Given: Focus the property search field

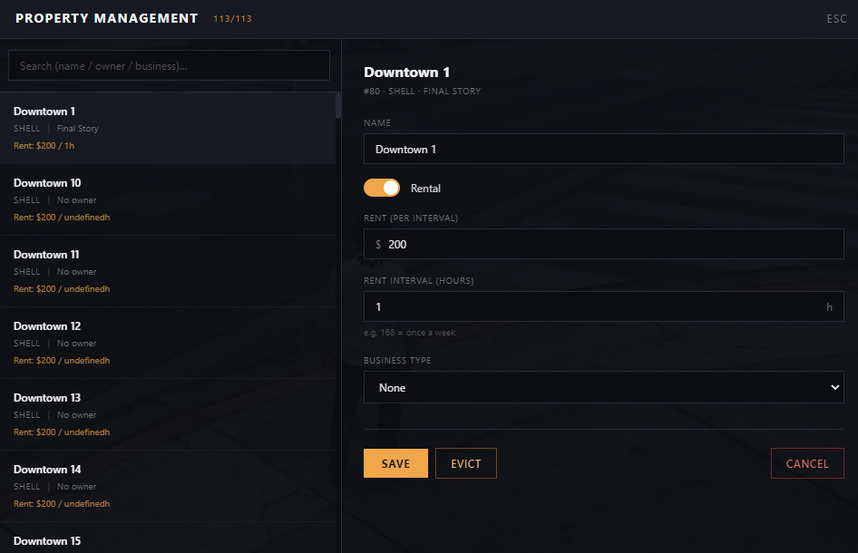Looking at the screenshot, I should 169,65.
